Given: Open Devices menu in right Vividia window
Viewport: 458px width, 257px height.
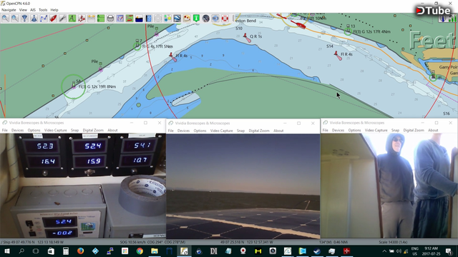Looking at the screenshot, I should click(338, 130).
